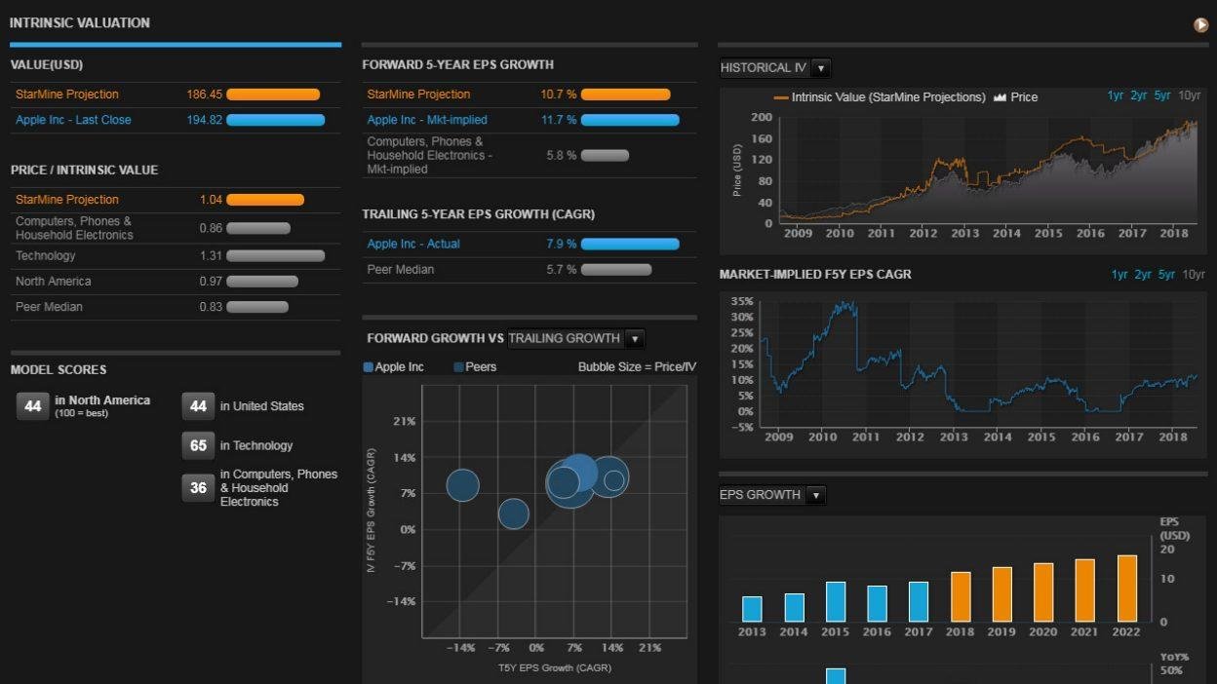Click the Price legend icon in Historical IV
1217x684 pixels.
pyautogui.click(x=1000, y=97)
